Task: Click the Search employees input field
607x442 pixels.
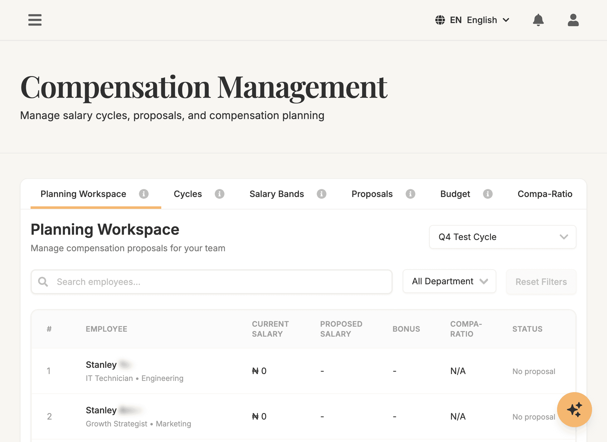Action: (x=211, y=282)
